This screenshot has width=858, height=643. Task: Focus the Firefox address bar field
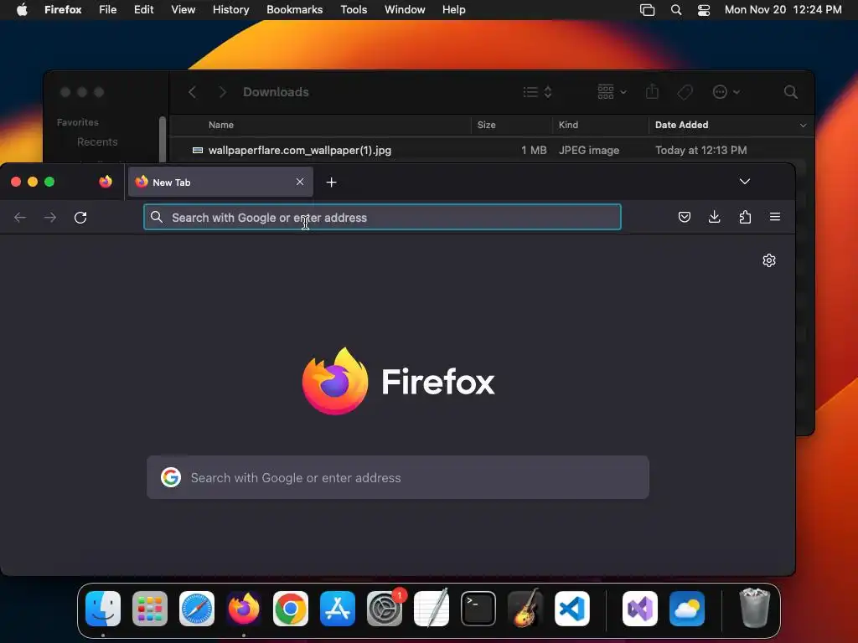coord(382,217)
